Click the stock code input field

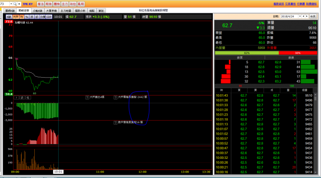pyautogui.click(x=5, y=4)
